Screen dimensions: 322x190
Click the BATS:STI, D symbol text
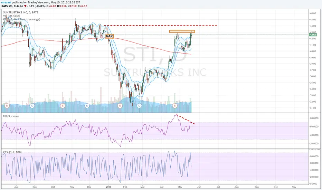pyautogui.click(x=8, y=6)
